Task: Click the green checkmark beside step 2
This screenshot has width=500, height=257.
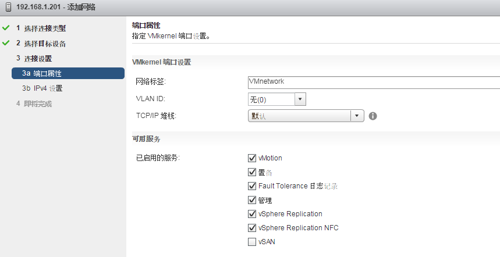Action: (x=6, y=43)
